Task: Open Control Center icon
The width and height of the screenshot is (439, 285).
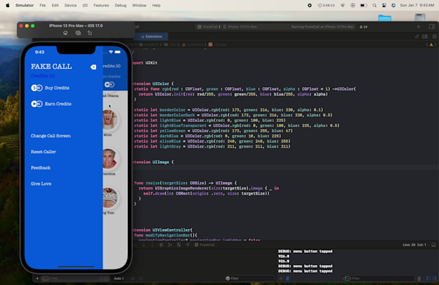Action: pyautogui.click(x=384, y=5)
